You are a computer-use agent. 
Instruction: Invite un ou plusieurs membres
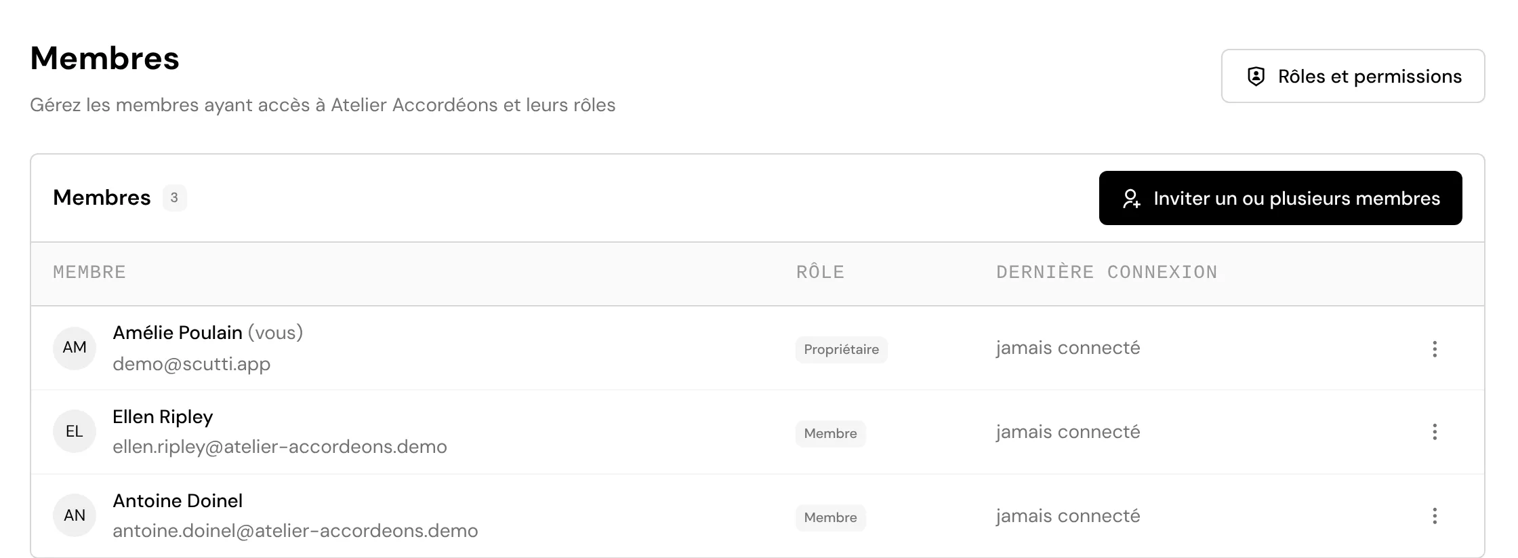tap(1280, 198)
